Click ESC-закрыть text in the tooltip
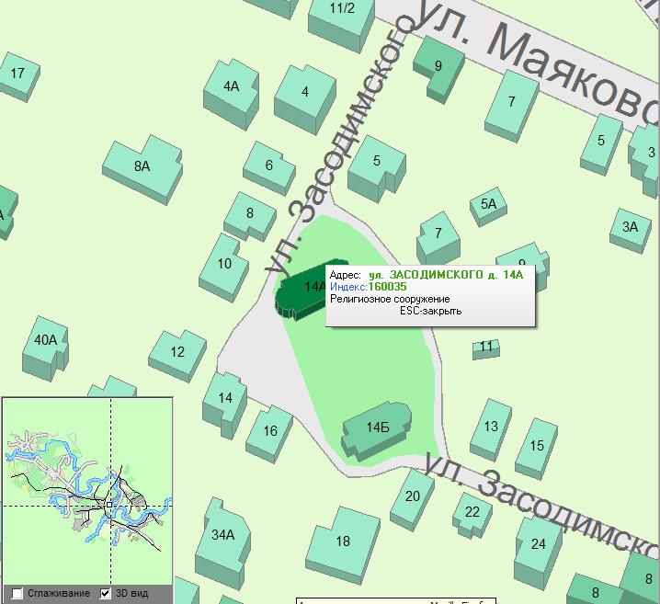This screenshot has height=604, width=660. 430,311
